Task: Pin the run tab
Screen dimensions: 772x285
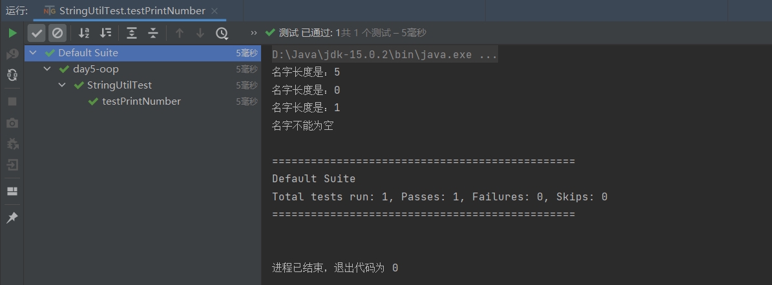Action: pos(12,218)
